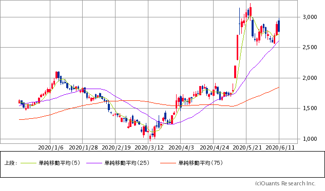
Task: Click the 単純移動平均(25) legend label
Action: click(x=127, y=163)
